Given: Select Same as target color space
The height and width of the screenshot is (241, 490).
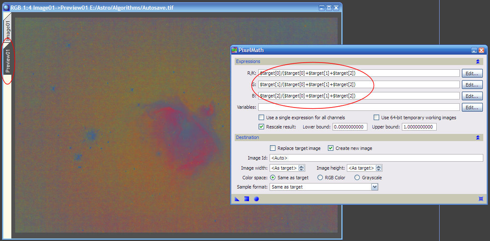Looking at the screenshot, I should pyautogui.click(x=273, y=178).
